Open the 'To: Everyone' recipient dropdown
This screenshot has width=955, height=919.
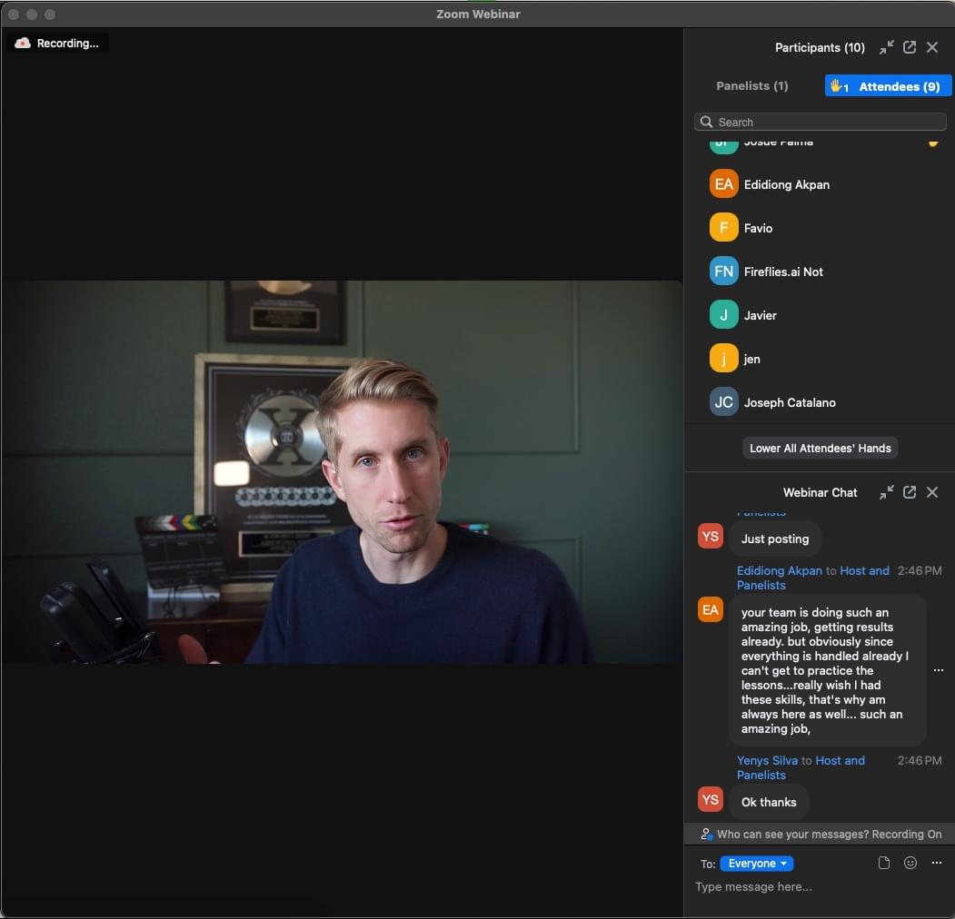[x=757, y=864]
